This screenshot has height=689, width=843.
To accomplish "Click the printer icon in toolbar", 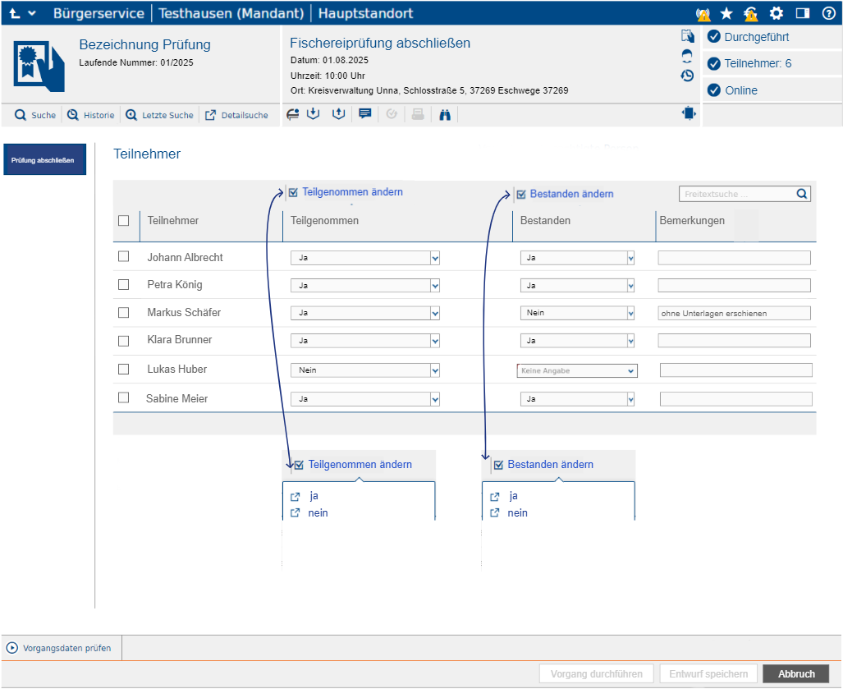I will pos(419,115).
